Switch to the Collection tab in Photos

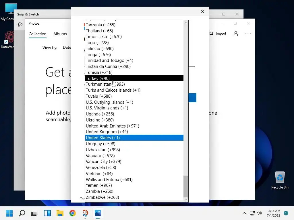point(38,34)
